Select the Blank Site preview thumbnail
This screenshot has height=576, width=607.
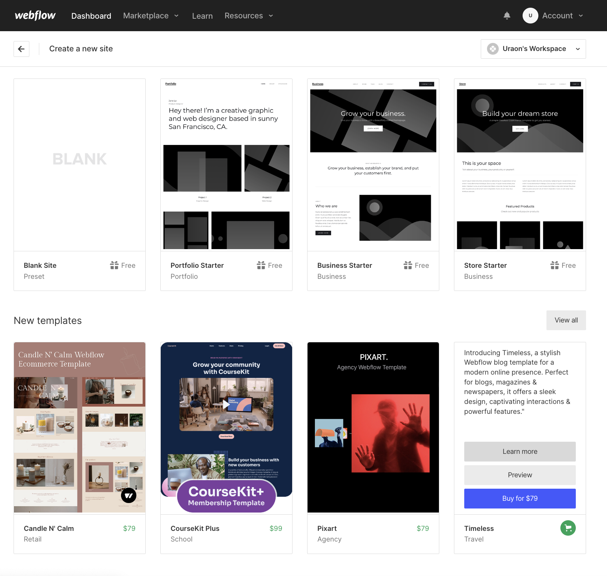[x=80, y=165]
